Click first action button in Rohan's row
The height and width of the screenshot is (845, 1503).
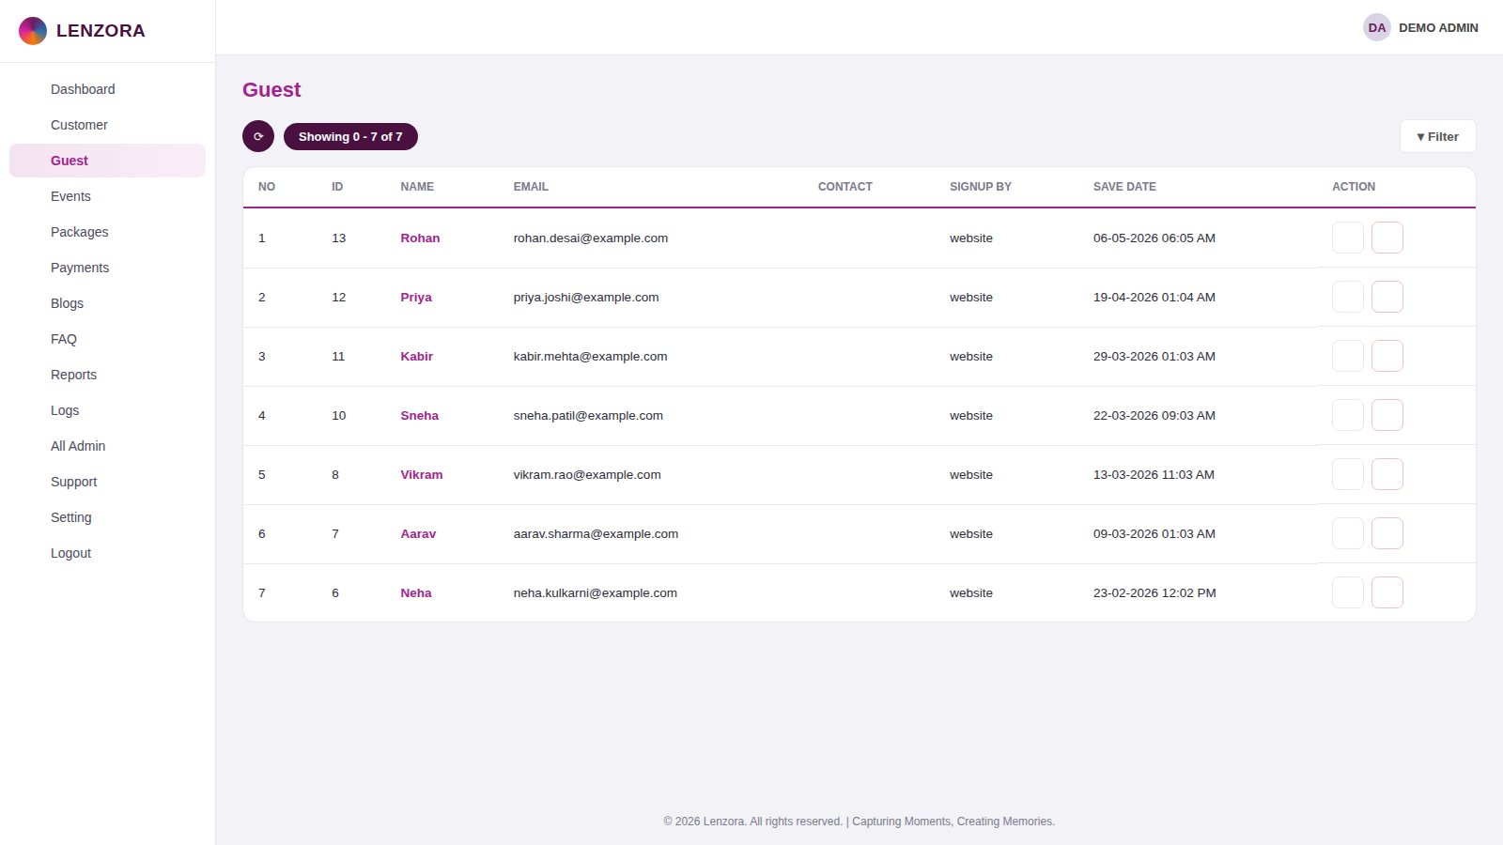pos(1348,238)
